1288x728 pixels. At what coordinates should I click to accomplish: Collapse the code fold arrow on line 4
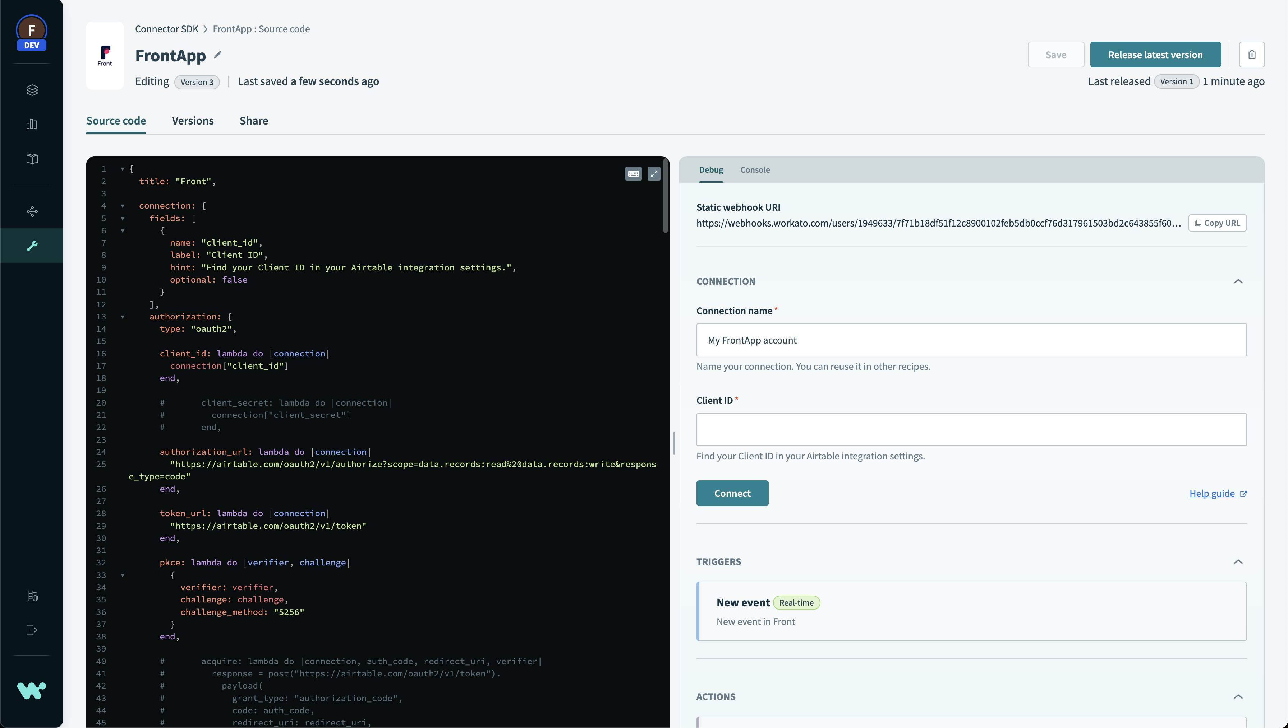click(x=123, y=206)
